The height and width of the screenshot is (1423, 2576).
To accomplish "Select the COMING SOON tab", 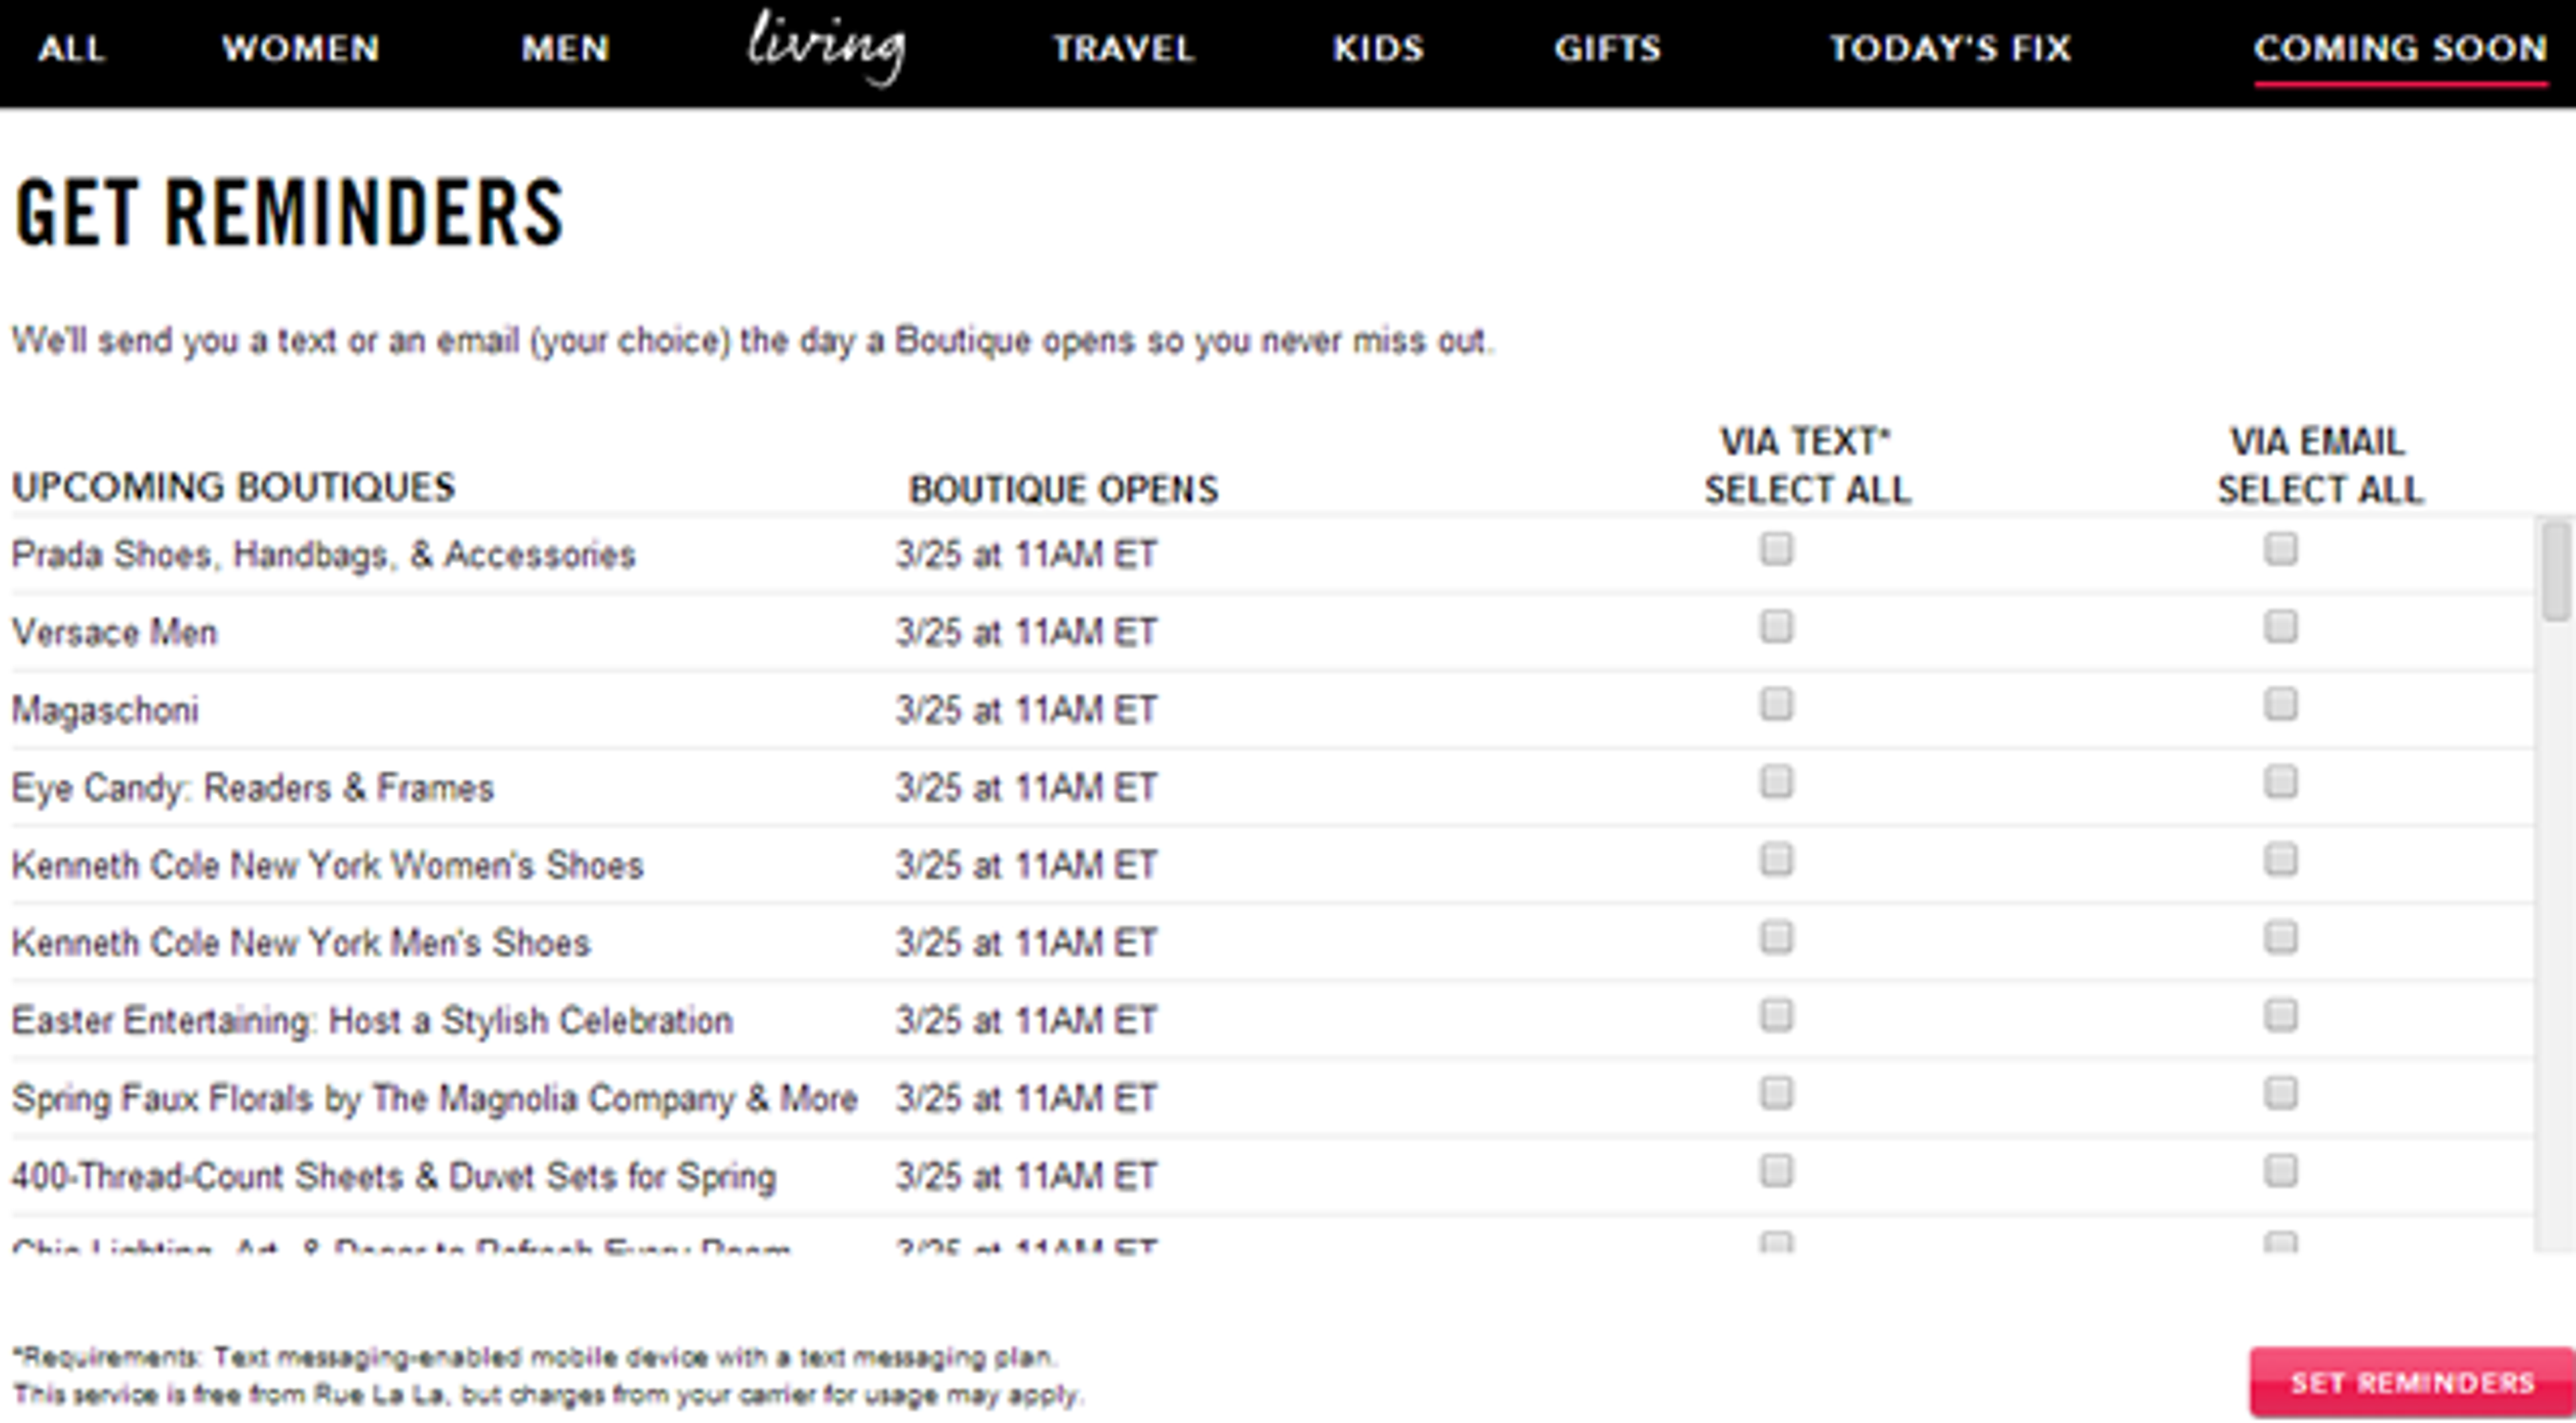I will click(2400, 48).
